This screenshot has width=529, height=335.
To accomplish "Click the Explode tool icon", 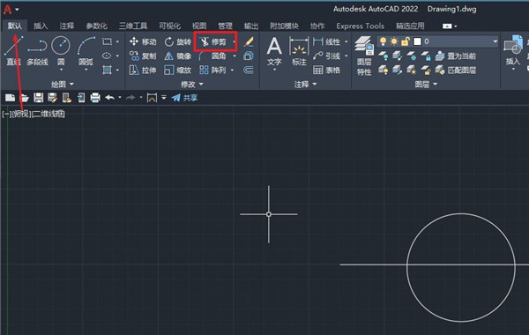I will click(249, 56).
